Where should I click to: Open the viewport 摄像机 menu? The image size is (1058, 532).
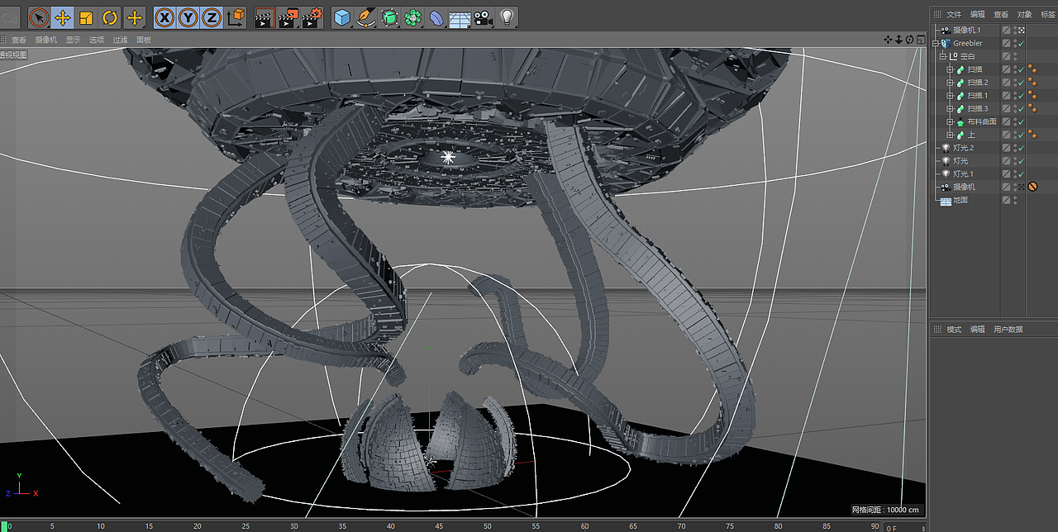tap(45, 40)
